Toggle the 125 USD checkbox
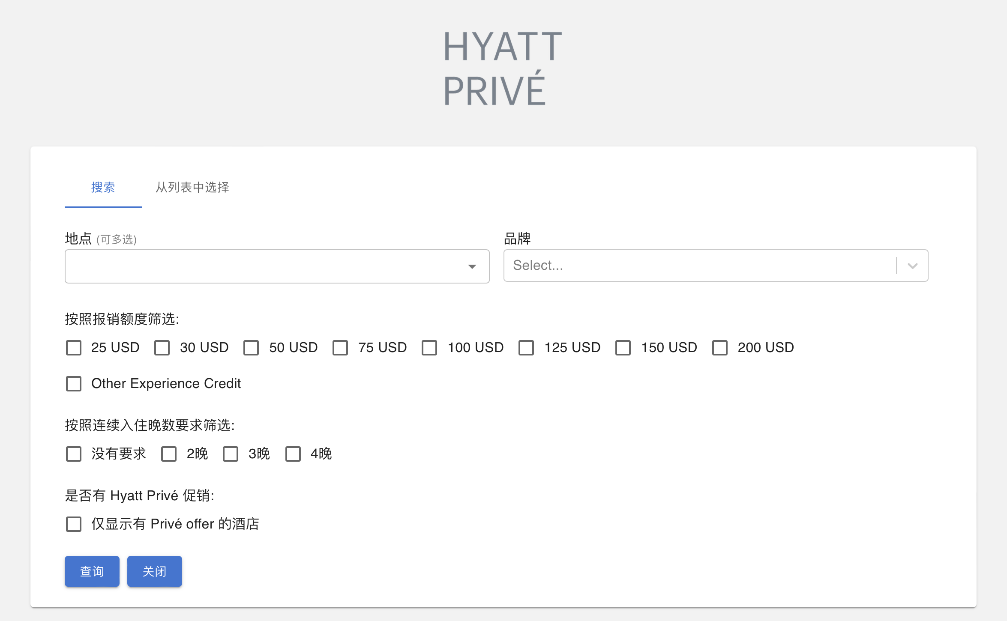This screenshot has height=621, width=1007. [x=526, y=348]
